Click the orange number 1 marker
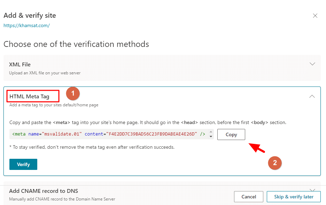Screen dimensions: 326x205 coord(73,93)
